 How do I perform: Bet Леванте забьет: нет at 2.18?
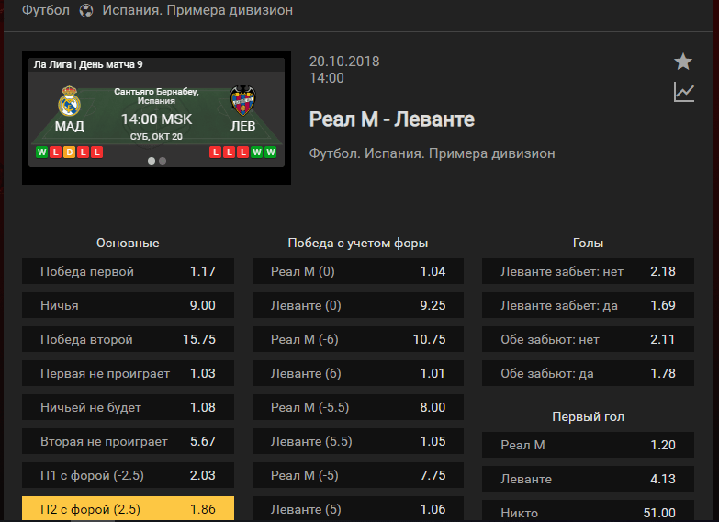588,271
